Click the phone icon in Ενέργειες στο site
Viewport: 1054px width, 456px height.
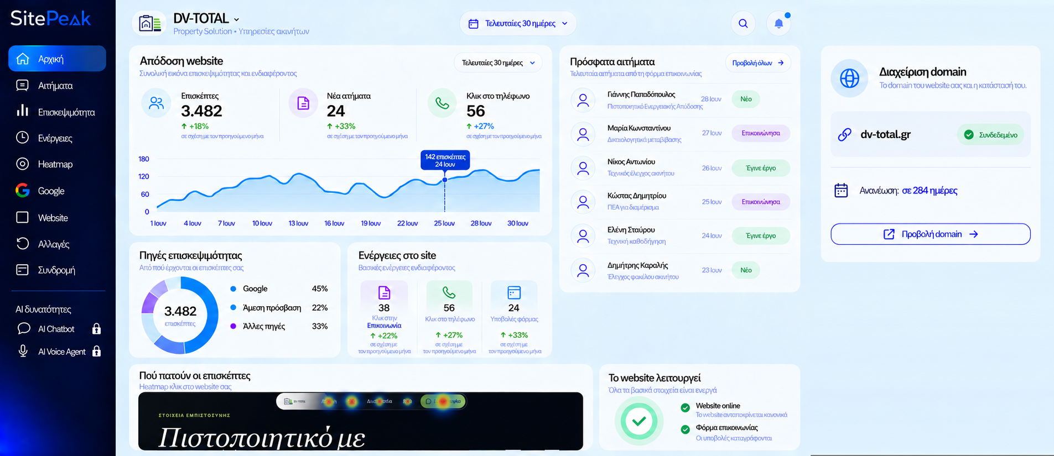click(449, 292)
